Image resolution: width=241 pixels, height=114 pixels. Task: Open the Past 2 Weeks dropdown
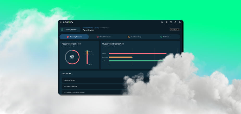tap(175, 30)
